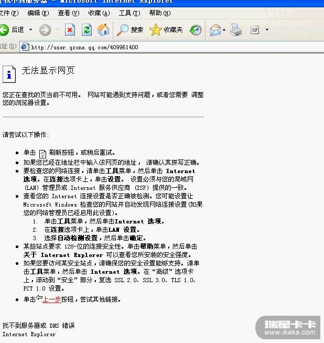The width and height of the screenshot is (324, 343).
Task: Open the Edit (编辑) menu
Action: (38, 13)
